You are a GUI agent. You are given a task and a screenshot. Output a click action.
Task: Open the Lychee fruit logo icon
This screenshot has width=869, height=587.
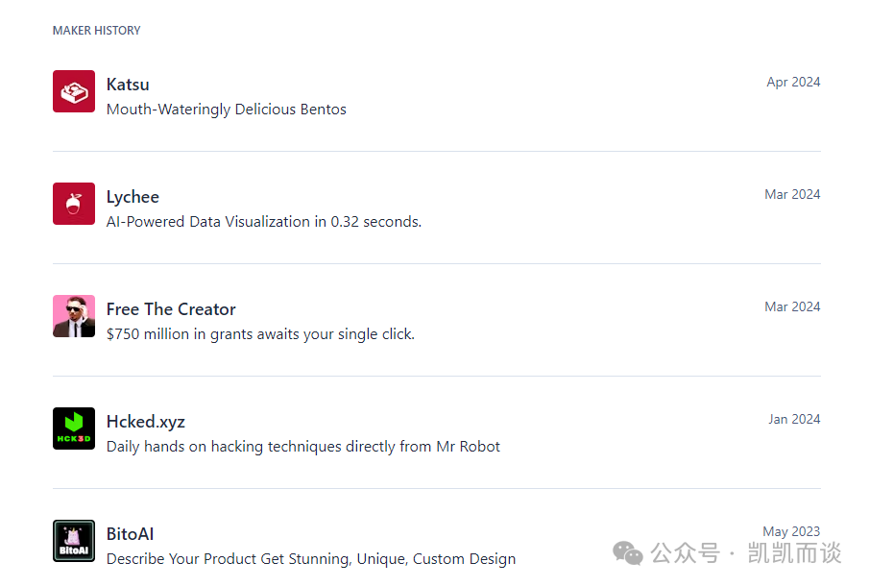(x=74, y=204)
